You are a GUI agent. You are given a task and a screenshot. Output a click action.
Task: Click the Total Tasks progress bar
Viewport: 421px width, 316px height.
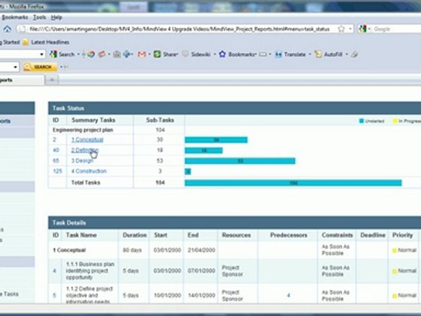click(x=293, y=183)
